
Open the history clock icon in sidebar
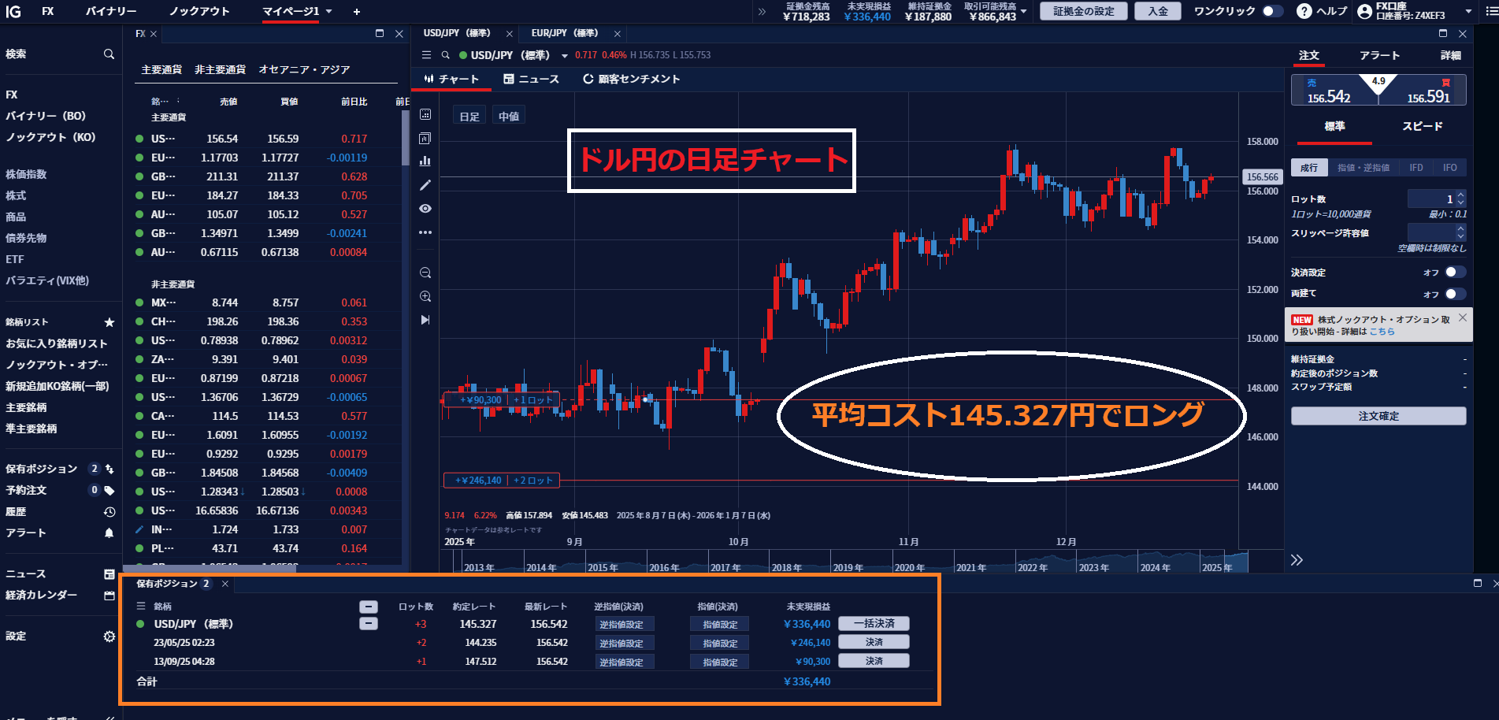coord(109,512)
